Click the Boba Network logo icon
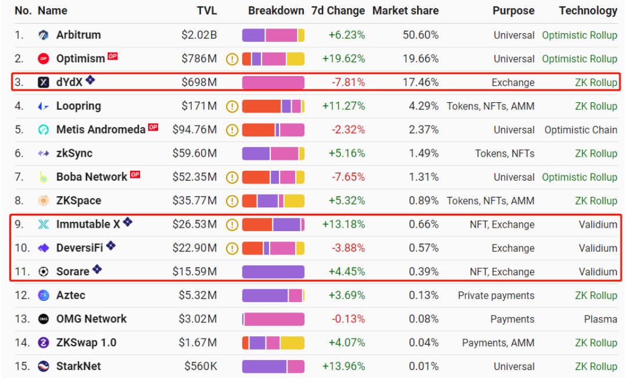 point(43,177)
